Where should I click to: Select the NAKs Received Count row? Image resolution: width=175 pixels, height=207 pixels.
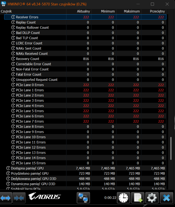pos(85,54)
